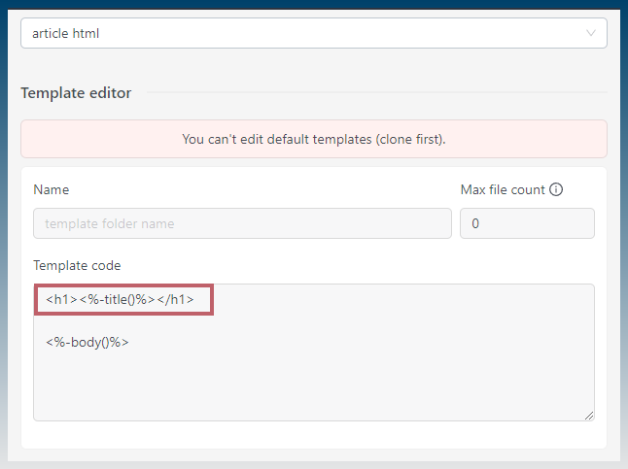Click the closing </h1> tag in the template code
This screenshot has height=469, width=628.
176,299
